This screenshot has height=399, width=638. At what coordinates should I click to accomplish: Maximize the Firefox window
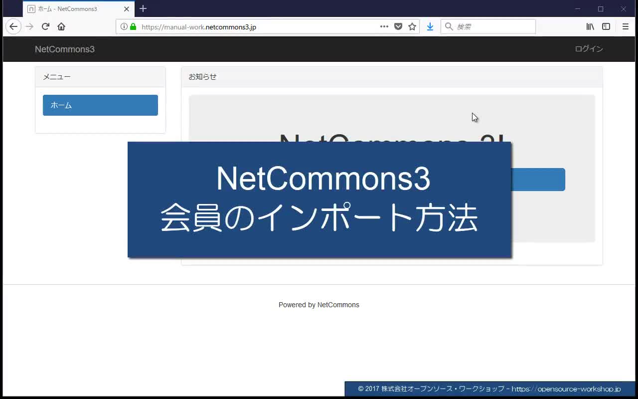601,9
